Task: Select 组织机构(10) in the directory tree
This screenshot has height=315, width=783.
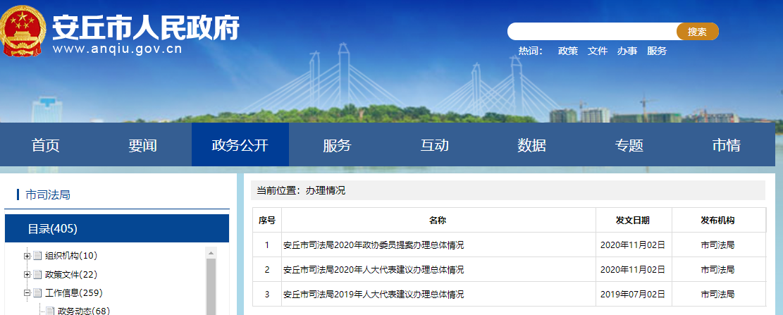Action: pyautogui.click(x=71, y=256)
